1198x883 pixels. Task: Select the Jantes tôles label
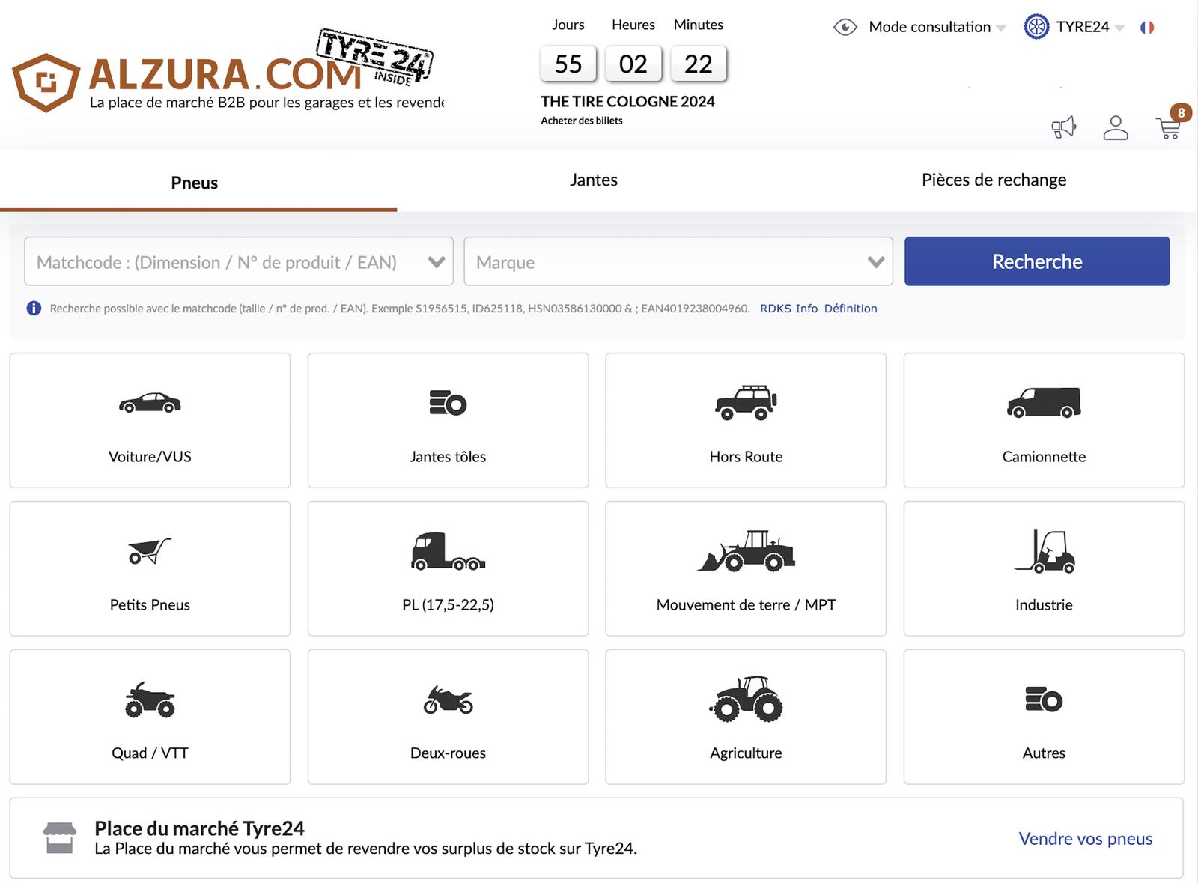(448, 456)
